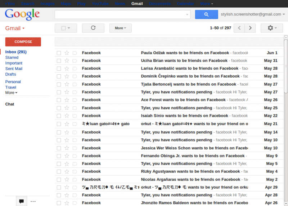Click the blue search magnifier button

tap(206, 14)
